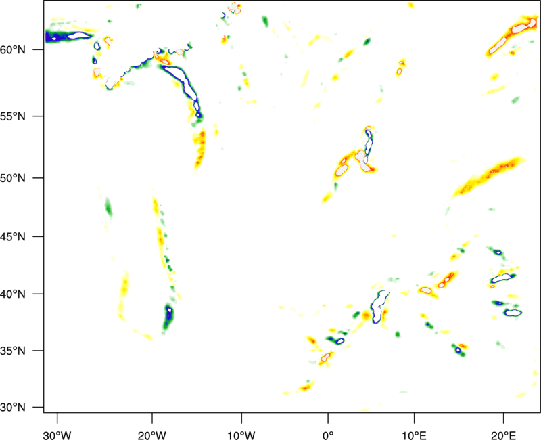This screenshot has height=440, width=541.
Task: Click the 0° longitude label
Action: tap(328, 435)
